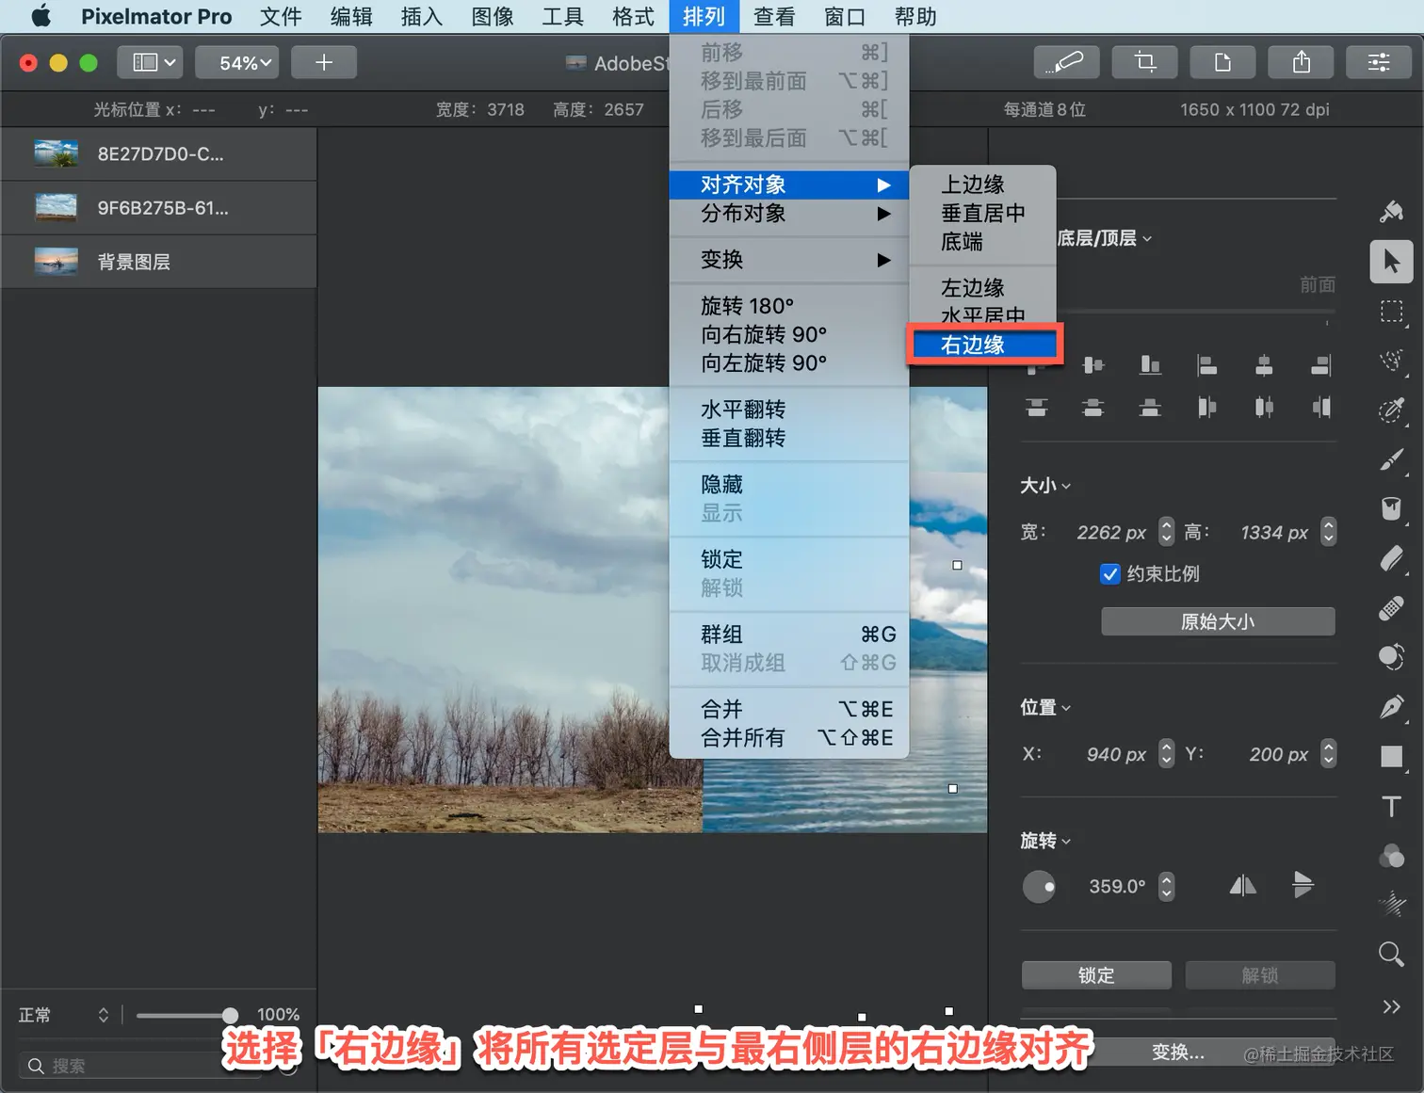This screenshot has width=1424, height=1093.
Task: Select the Pen tool
Action: [1391, 707]
